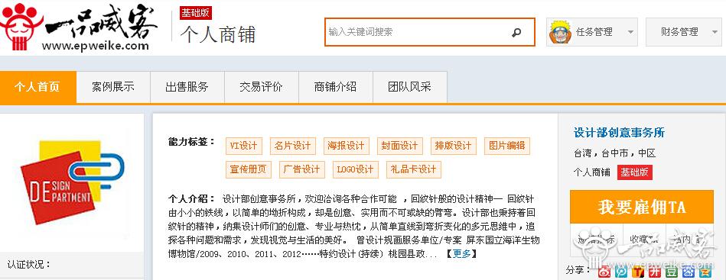The height and width of the screenshot is (280, 726).
Task: View the 团队风采 tab
Action: click(410, 87)
